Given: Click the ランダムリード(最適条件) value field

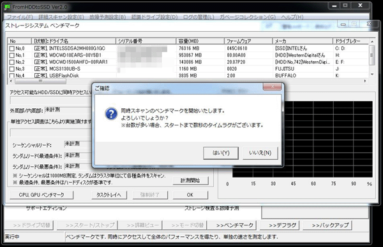Looking at the screenshot, I should (78, 155).
